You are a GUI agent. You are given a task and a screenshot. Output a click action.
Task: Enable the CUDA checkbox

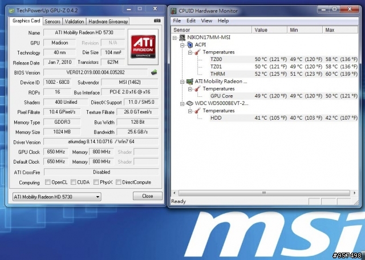click(x=74, y=182)
